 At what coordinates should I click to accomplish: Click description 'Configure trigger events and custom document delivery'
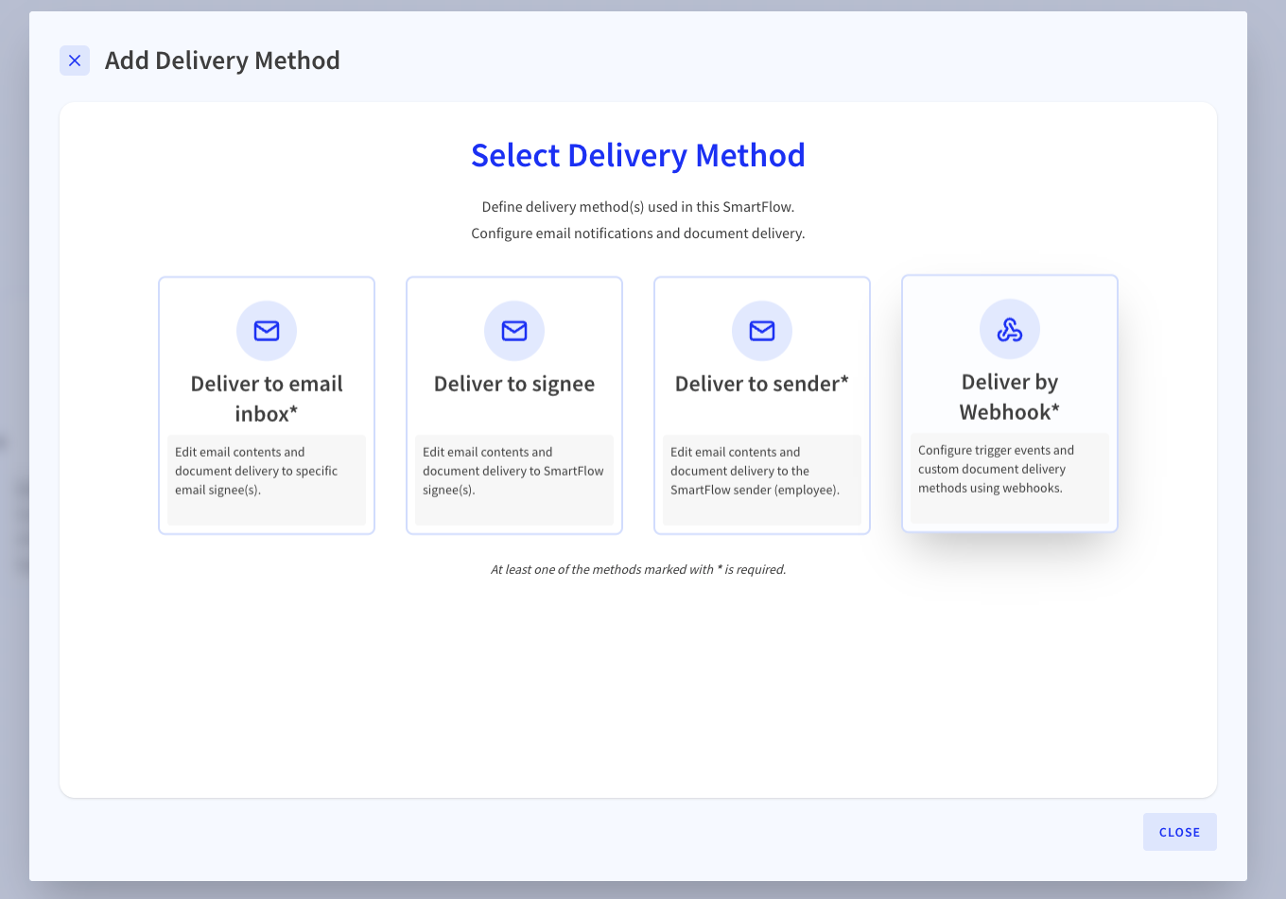(996, 469)
